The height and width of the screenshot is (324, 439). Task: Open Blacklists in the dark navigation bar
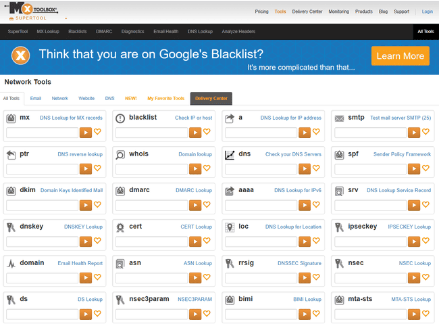pos(77,32)
